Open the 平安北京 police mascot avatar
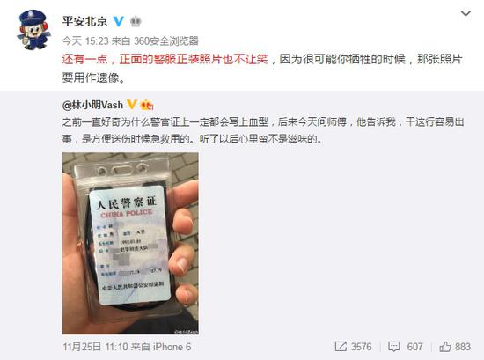Viewport: 484px width, 360px height. (x=33, y=30)
